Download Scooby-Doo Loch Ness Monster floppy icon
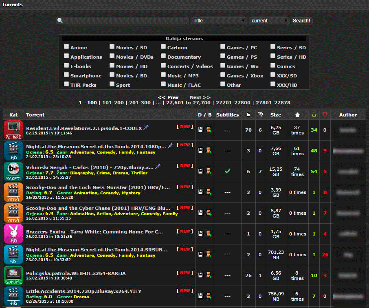This screenshot has height=308, width=369. (x=200, y=192)
